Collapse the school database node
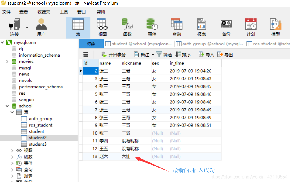Screen dimensions: 290x182 point(7,106)
